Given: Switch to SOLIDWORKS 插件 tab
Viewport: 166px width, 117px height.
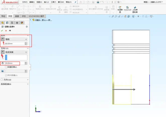Looking at the screenshot, I should 36,16.
